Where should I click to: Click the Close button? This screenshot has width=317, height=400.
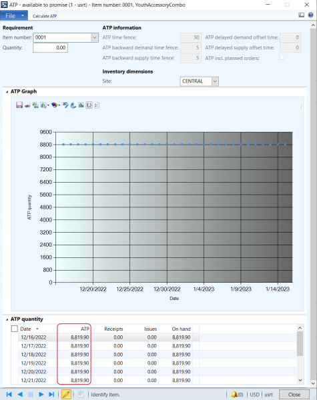pyautogui.click(x=294, y=395)
